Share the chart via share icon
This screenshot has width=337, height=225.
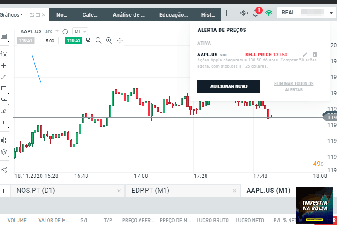4,170
